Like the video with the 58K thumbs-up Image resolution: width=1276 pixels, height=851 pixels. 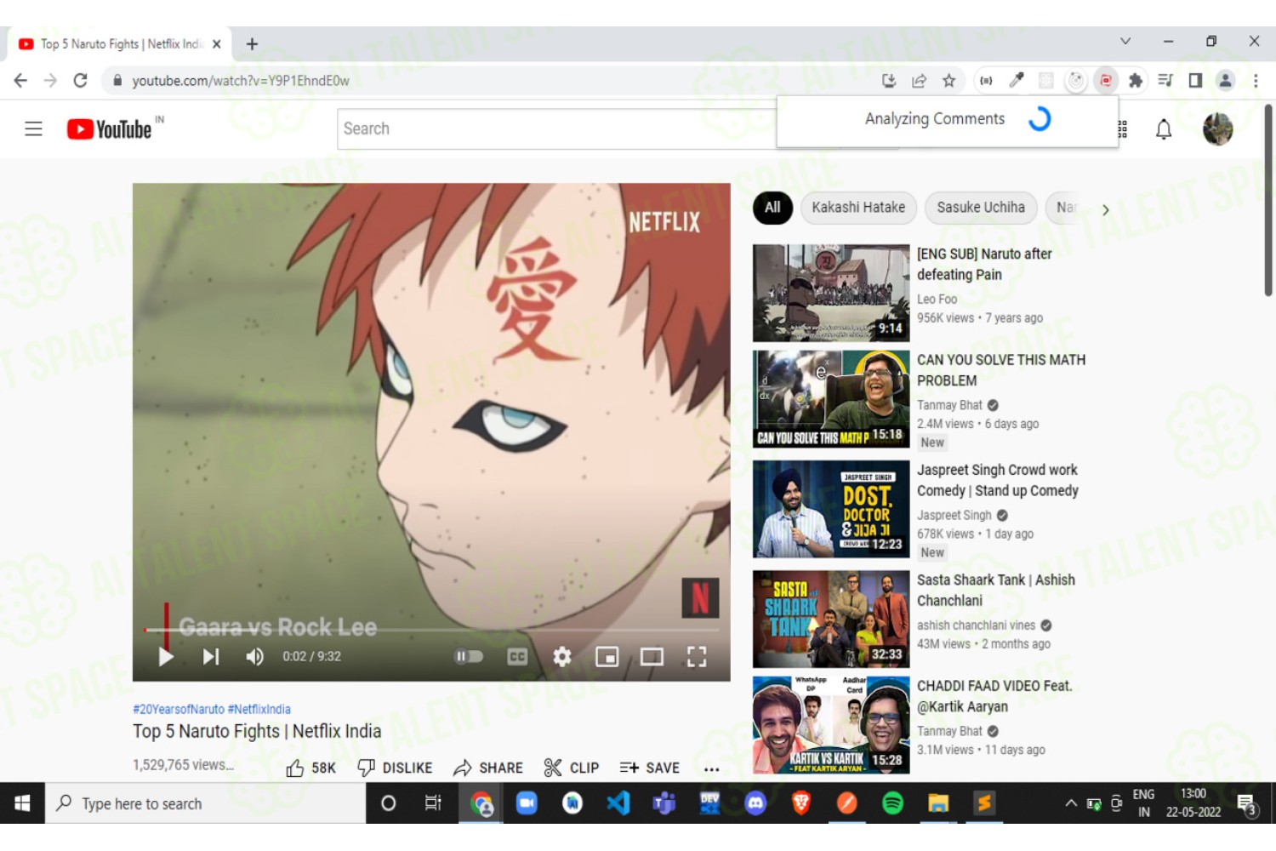pyautogui.click(x=311, y=768)
